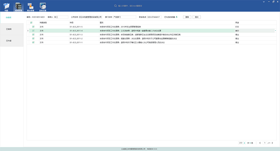The image size is (280, 151).
Task: Open the 档案 archive folder module
Action: pyautogui.click(x=7, y=7)
